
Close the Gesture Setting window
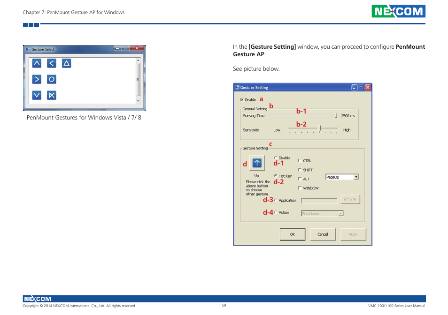(368, 88)
